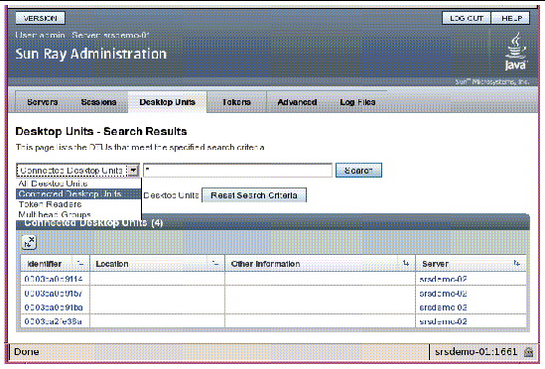Open srsdemo-02 server link in first row

pyautogui.click(x=443, y=279)
